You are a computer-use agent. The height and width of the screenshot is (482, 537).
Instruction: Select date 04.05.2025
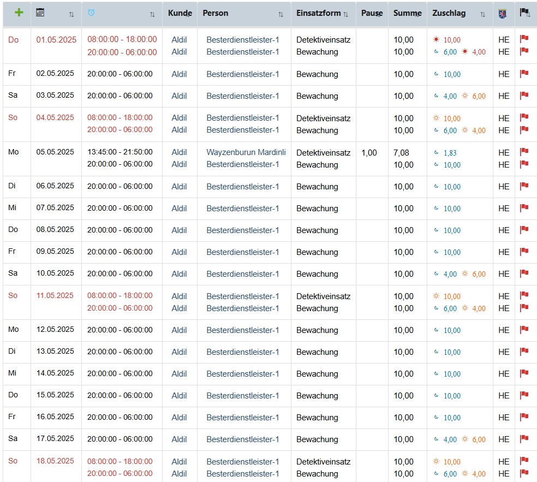click(55, 117)
